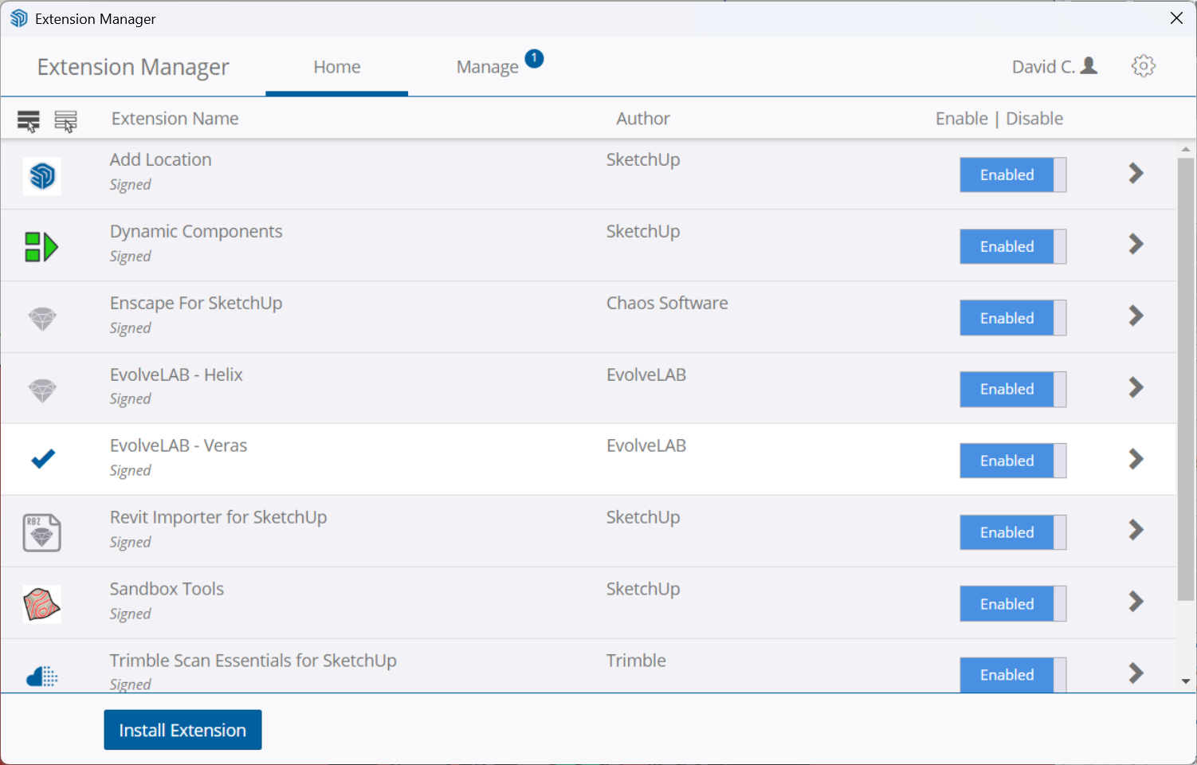Image resolution: width=1197 pixels, height=765 pixels.
Task: Expand EvolveLAB - Helix details chevron
Action: 1136,387
